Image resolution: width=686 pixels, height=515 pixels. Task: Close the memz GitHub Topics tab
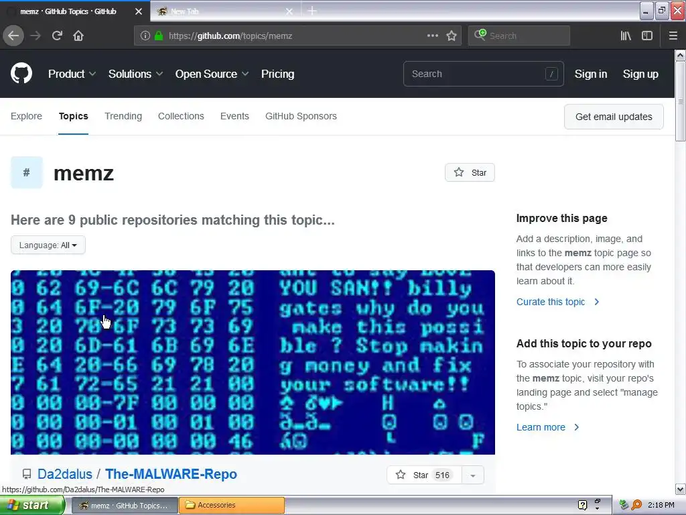(139, 11)
